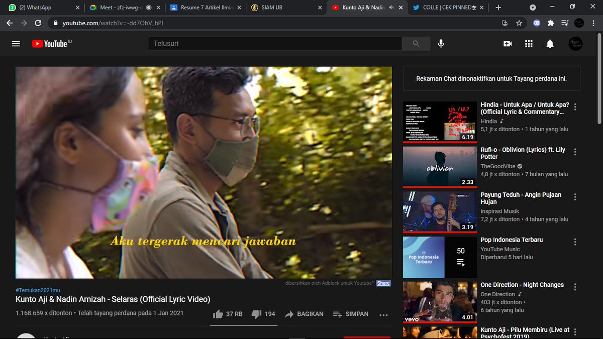Open the YouTube account avatar menu

(x=575, y=44)
